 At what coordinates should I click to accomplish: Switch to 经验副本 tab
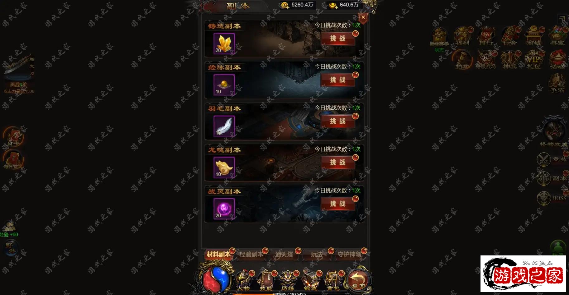[251, 255]
